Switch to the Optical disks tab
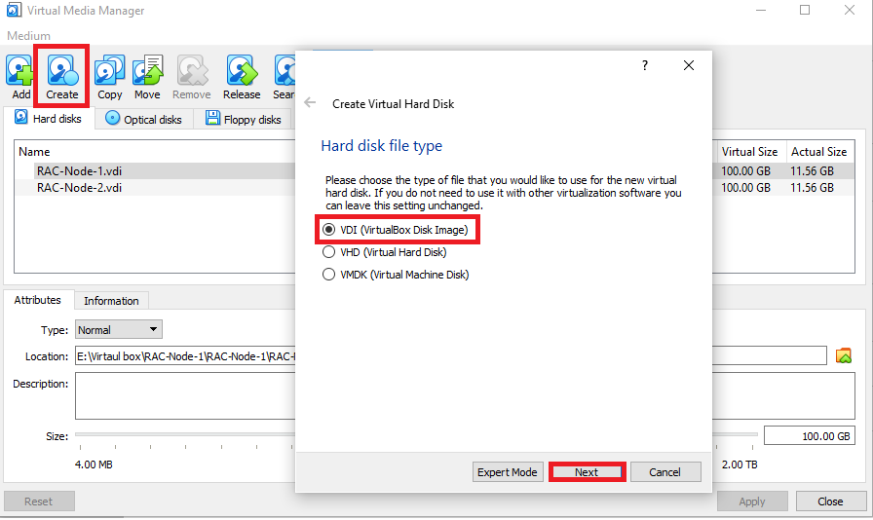 (143, 119)
